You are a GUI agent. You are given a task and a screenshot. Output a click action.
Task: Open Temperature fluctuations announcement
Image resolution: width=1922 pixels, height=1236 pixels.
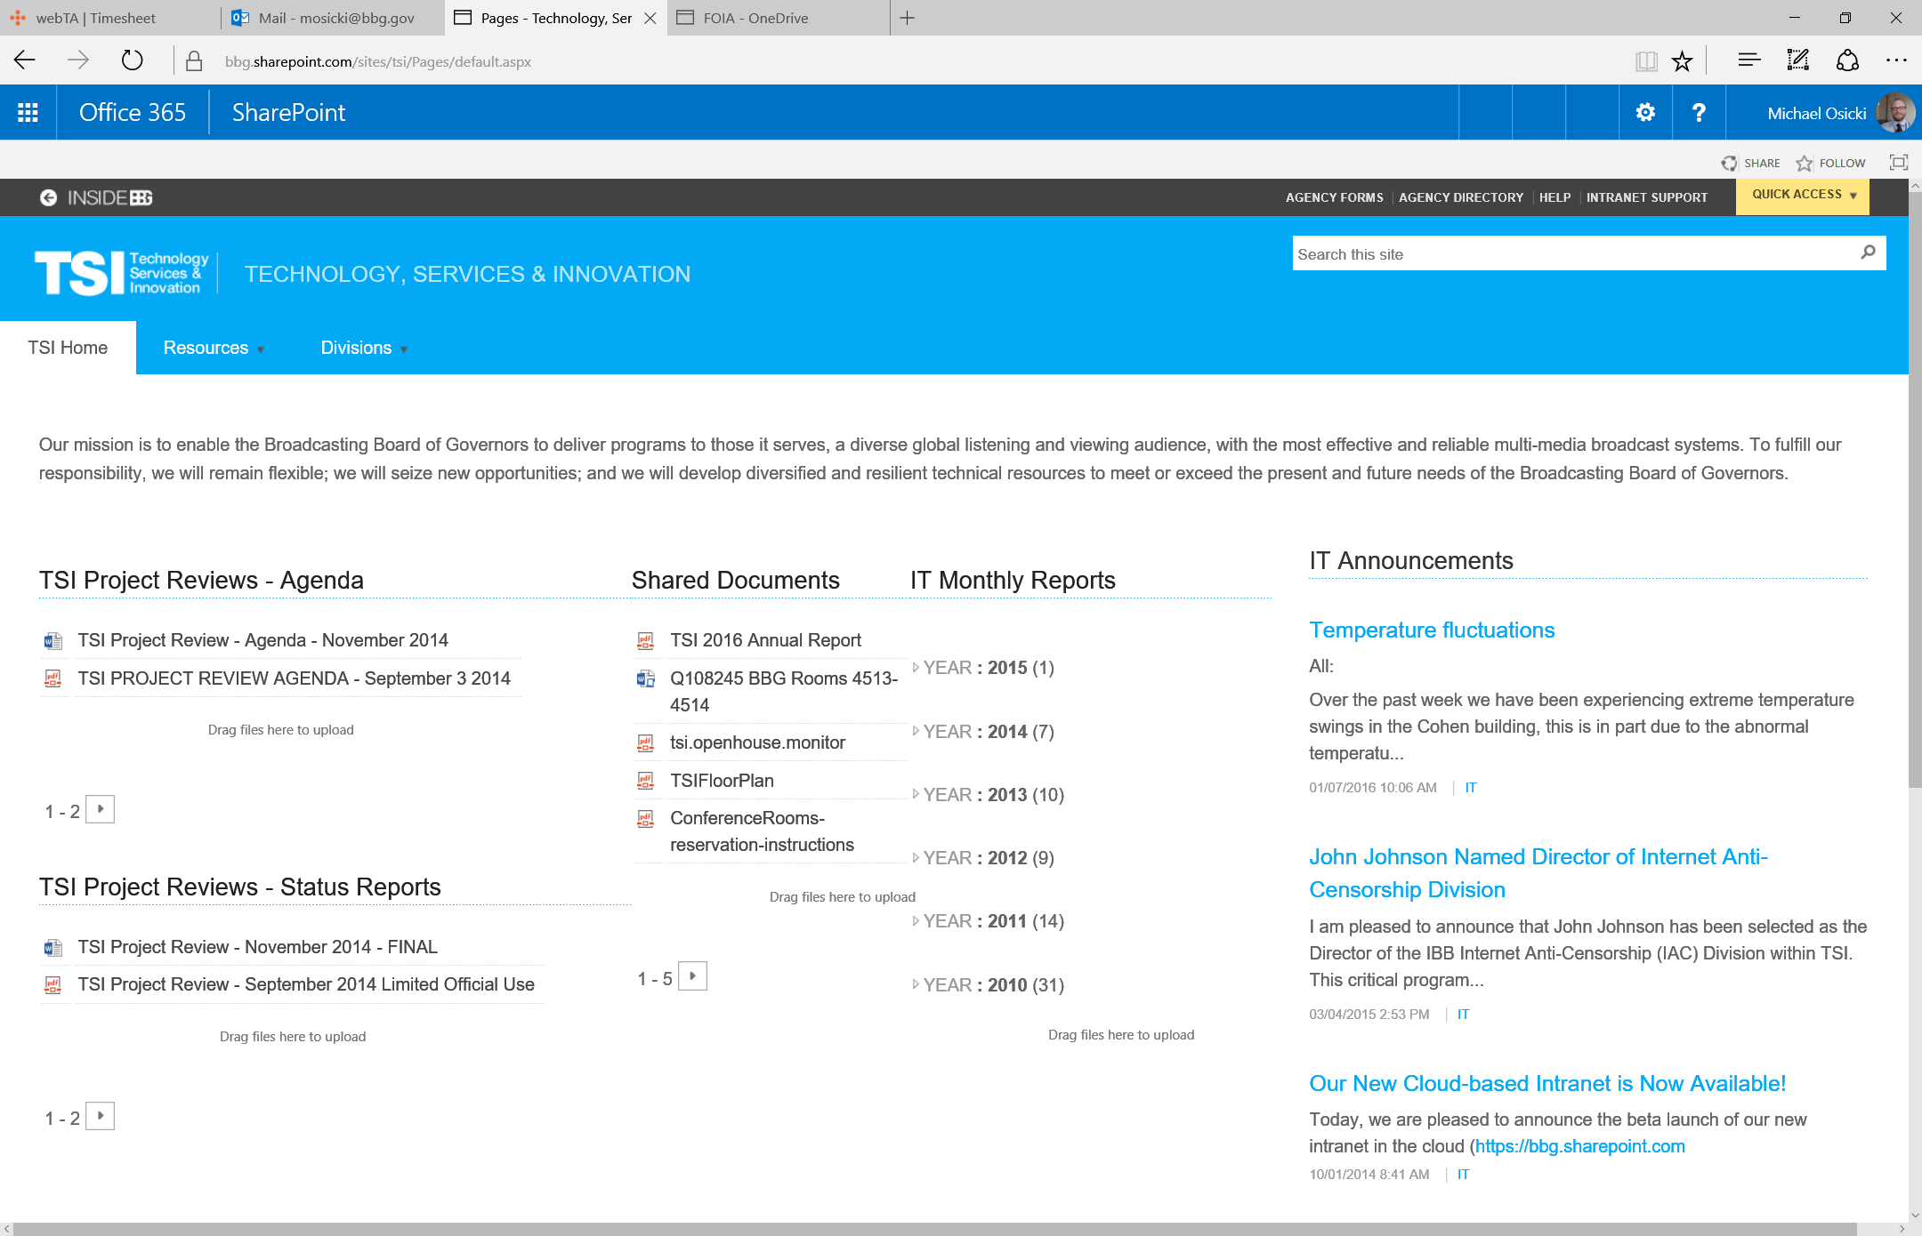[1432, 630]
